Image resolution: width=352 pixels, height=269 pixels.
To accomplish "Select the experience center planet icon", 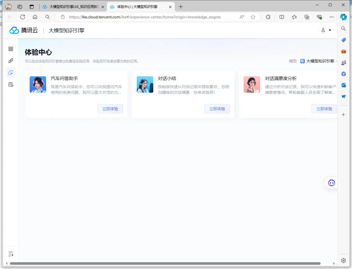I will click(x=11, y=72).
